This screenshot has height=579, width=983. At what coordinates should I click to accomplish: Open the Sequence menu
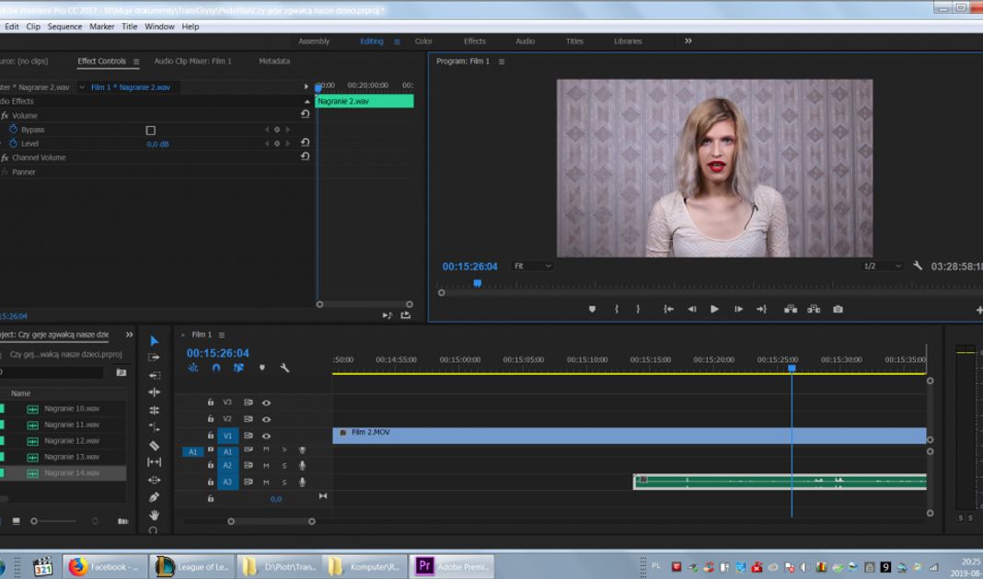click(x=64, y=27)
